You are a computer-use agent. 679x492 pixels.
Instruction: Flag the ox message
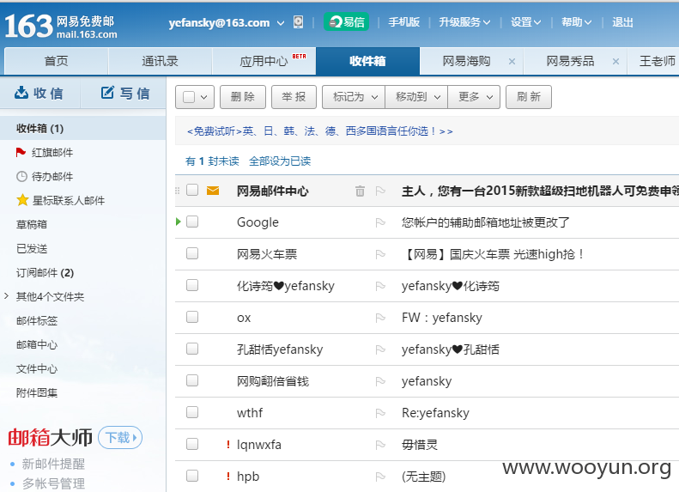(x=380, y=318)
